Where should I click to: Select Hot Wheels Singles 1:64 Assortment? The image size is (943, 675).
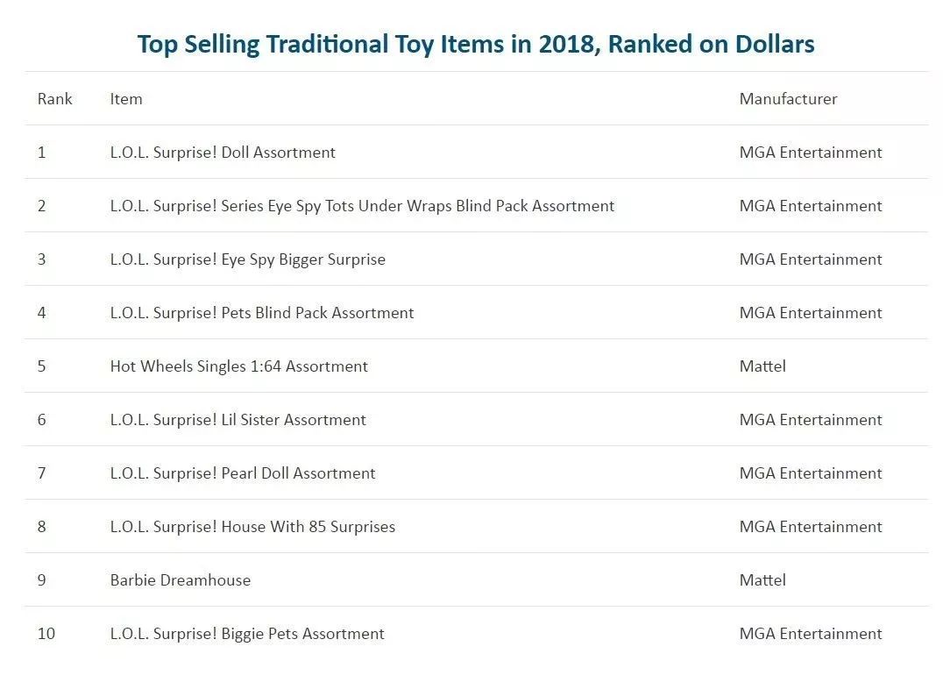(238, 366)
